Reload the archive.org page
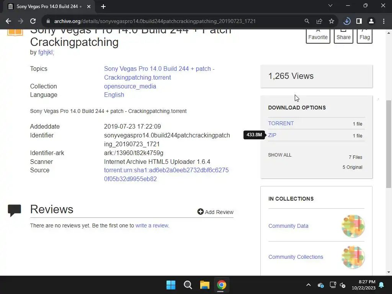 pyautogui.click(x=33, y=21)
